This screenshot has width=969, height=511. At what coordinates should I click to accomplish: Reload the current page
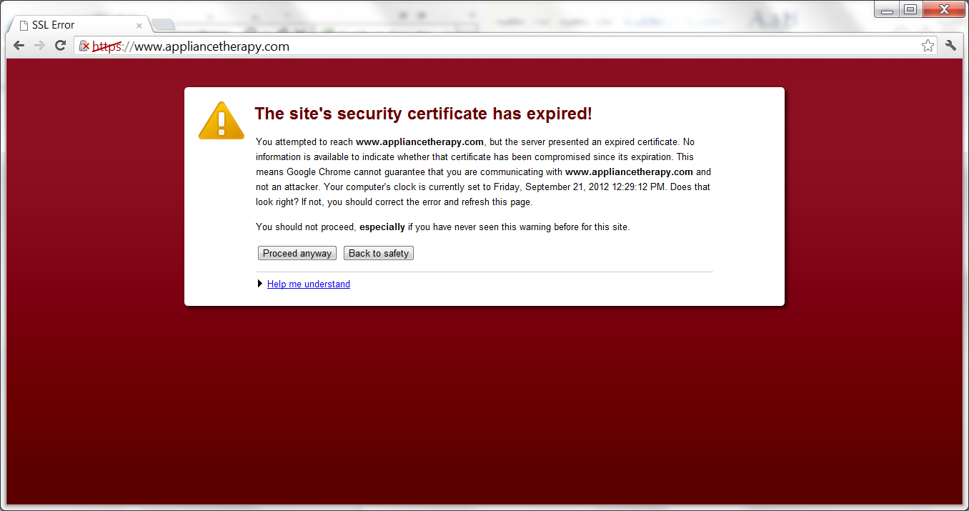60,45
